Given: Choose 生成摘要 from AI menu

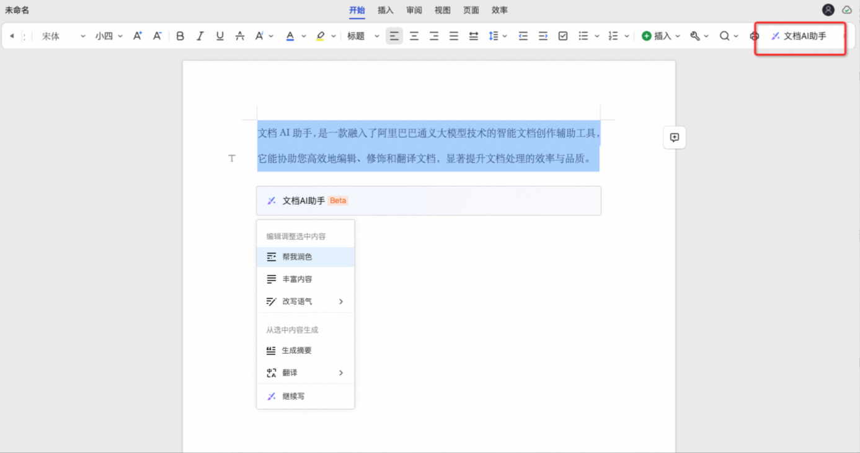Looking at the screenshot, I should [x=306, y=350].
